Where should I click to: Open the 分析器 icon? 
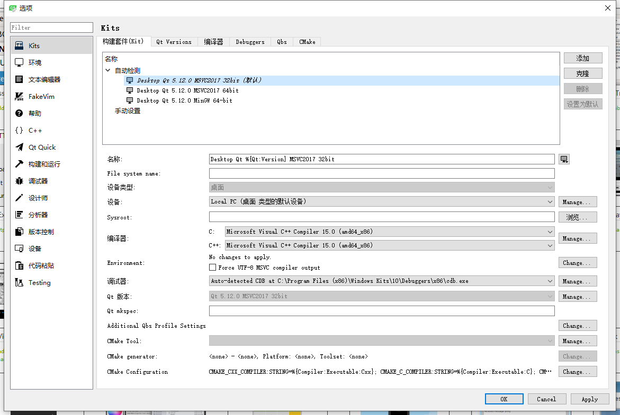click(x=19, y=215)
